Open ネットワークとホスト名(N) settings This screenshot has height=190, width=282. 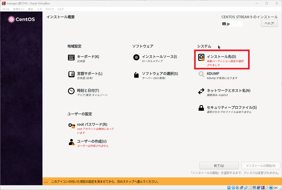click(x=228, y=91)
